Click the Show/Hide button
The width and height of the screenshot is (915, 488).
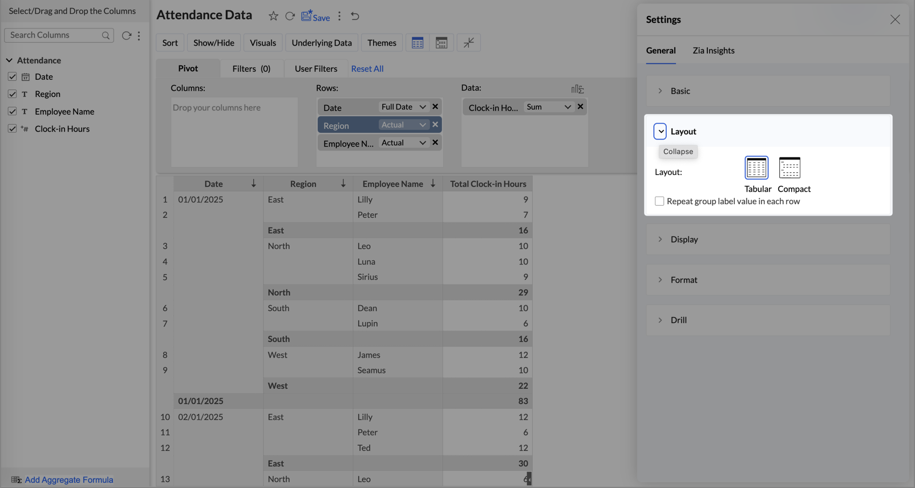(x=214, y=43)
